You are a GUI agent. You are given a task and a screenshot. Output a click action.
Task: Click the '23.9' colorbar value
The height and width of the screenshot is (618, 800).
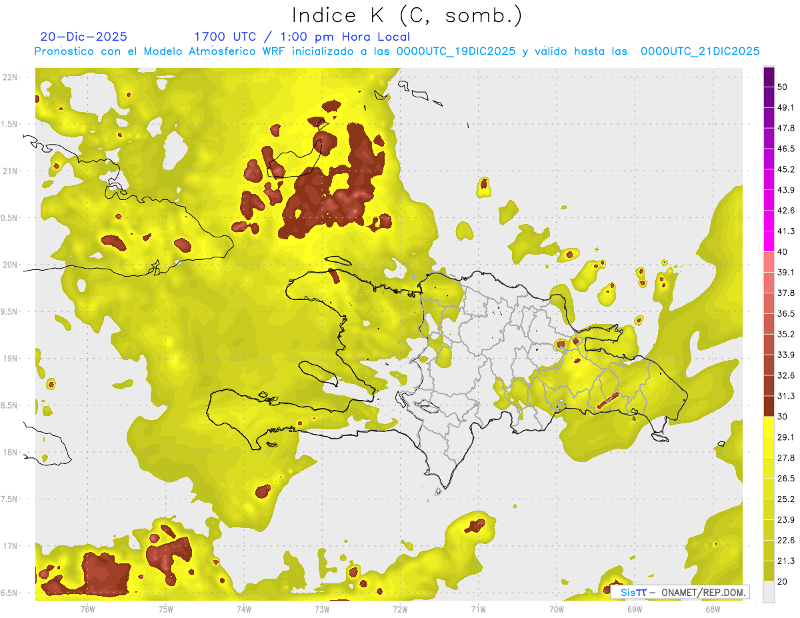pyautogui.click(x=786, y=520)
